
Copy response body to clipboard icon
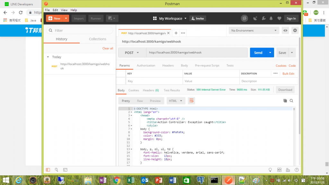pos(285,101)
